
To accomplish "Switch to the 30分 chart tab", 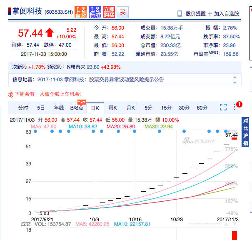I will [184, 107].
